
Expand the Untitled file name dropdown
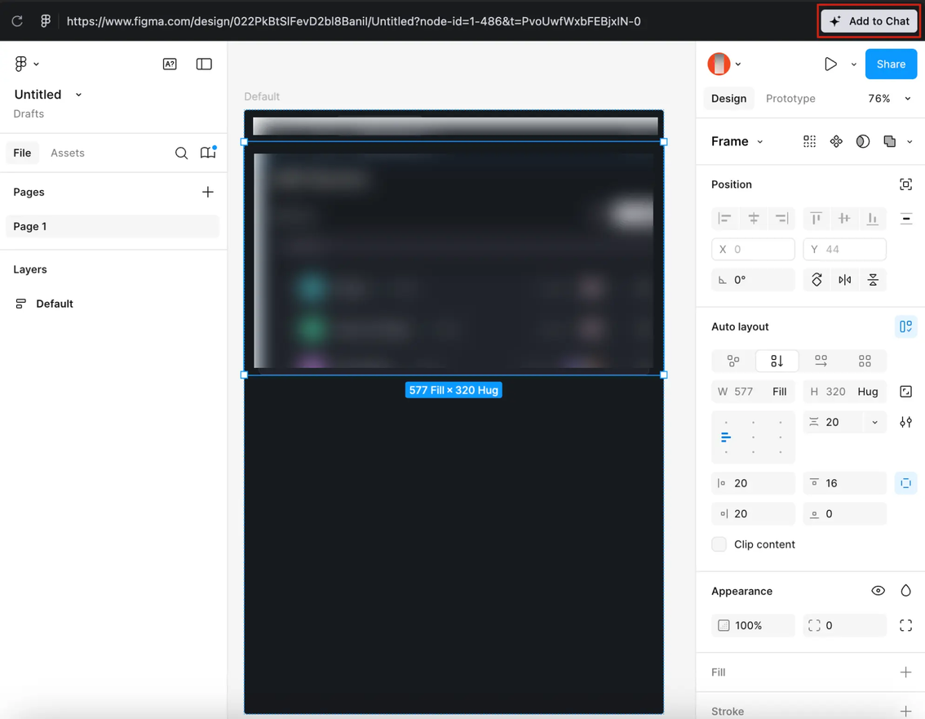pos(78,95)
